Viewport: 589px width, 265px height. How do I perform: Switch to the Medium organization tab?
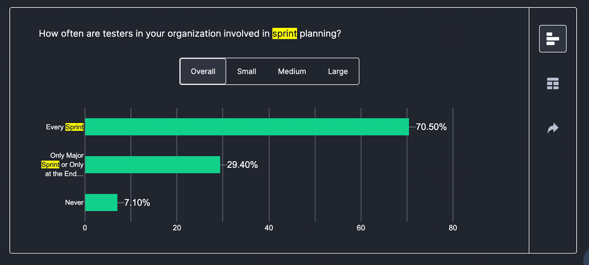click(x=292, y=71)
